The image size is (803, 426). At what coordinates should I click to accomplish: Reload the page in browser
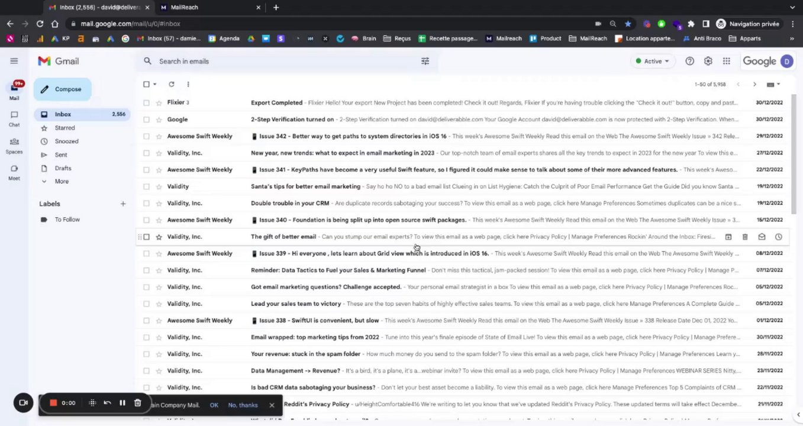pyautogui.click(x=40, y=24)
